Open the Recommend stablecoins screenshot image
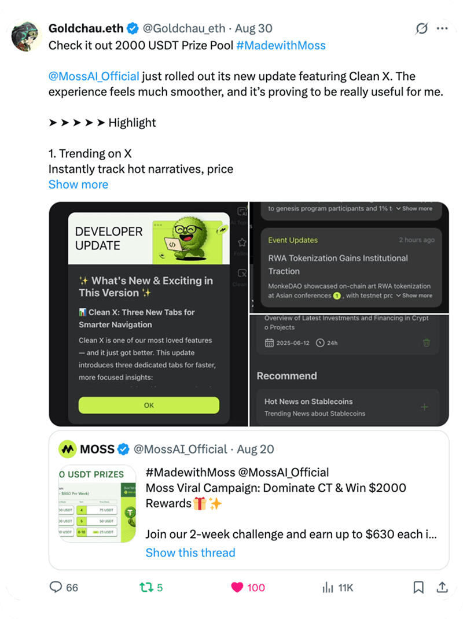The image size is (463, 619). tap(350, 370)
